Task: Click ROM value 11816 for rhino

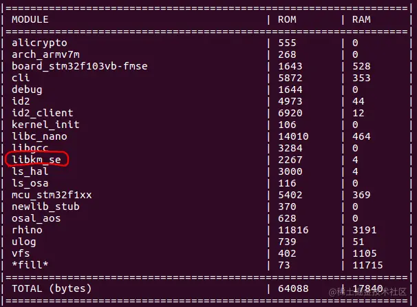Action: (x=293, y=230)
